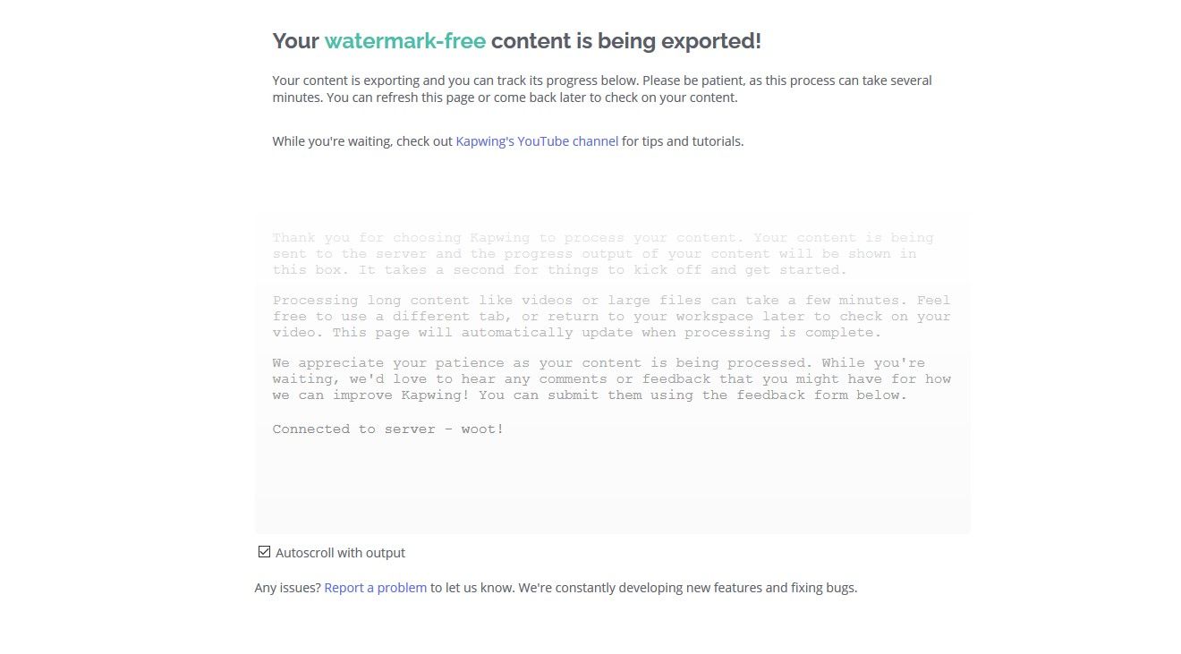Click the 'Autoscroll with output' label text

click(340, 553)
